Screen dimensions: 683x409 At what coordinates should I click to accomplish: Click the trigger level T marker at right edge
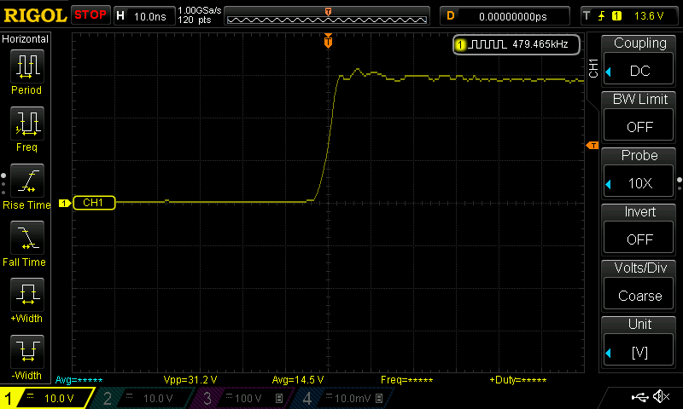coord(593,146)
